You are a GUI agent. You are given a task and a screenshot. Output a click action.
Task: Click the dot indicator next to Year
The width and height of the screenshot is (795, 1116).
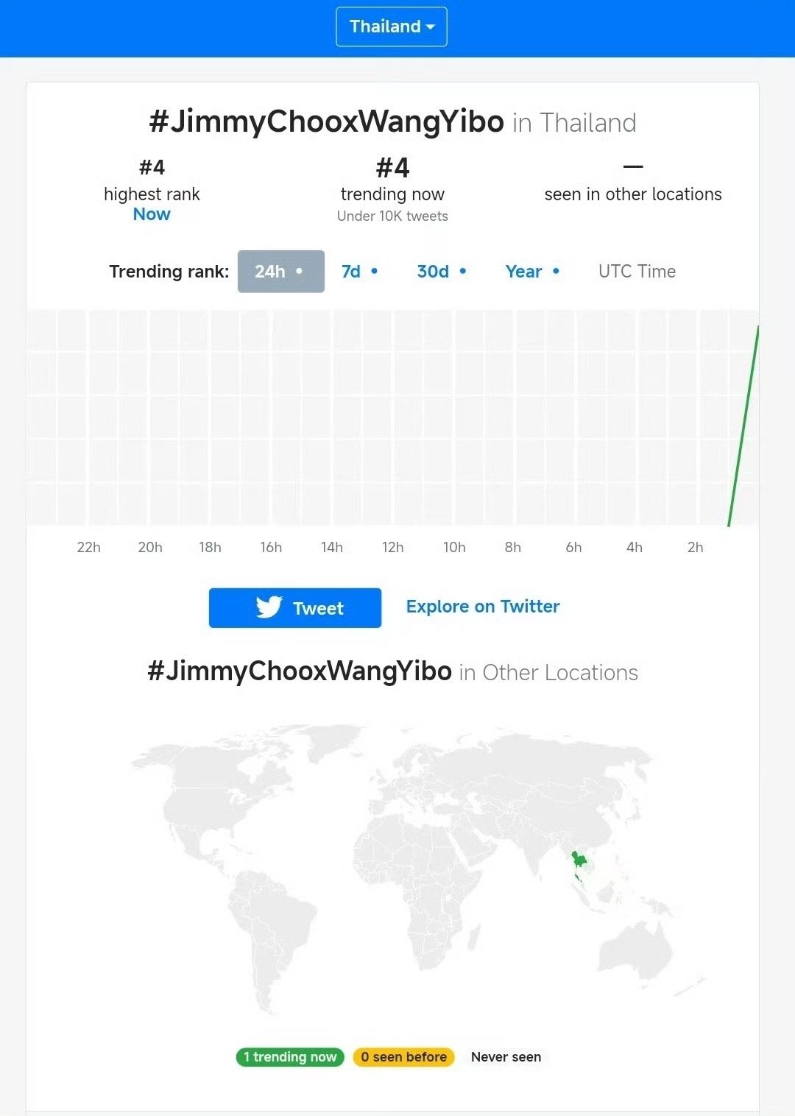[x=556, y=271]
